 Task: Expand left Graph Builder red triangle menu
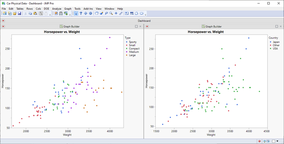[3, 26]
